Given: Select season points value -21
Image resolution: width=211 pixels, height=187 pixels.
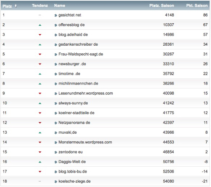Looking at the screenshot, I should [x=205, y=181].
